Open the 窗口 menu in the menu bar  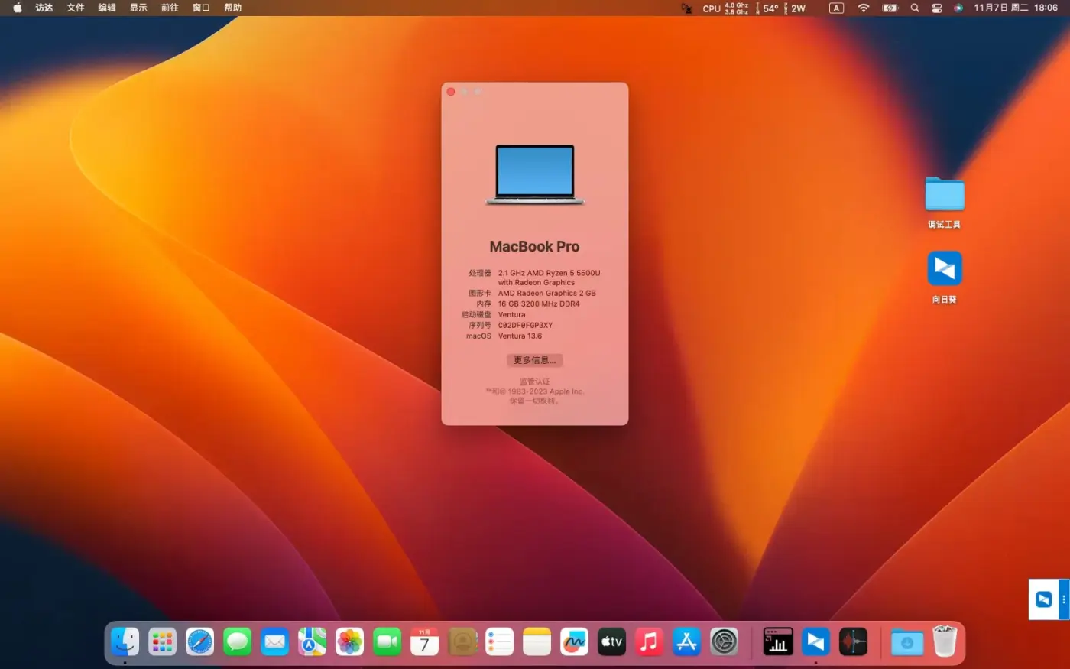200,8
